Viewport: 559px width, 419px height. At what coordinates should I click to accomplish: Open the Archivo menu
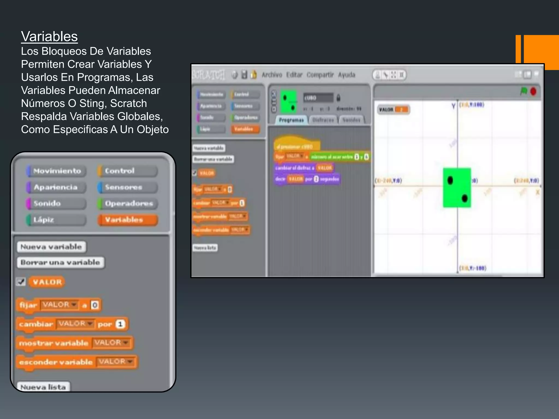coord(272,75)
